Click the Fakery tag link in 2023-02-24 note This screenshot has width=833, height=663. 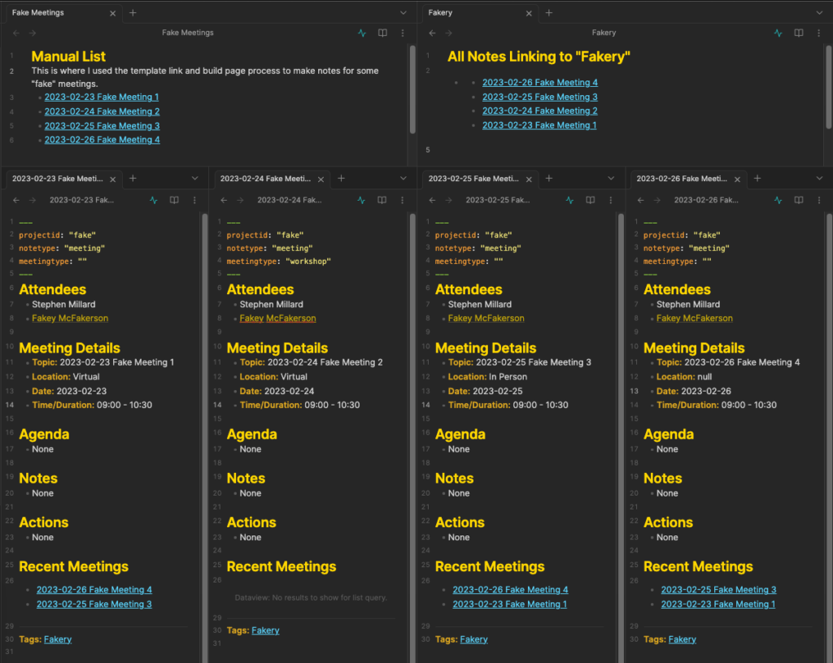pyautogui.click(x=265, y=630)
